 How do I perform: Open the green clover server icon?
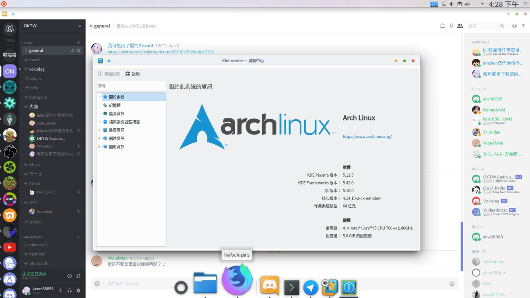point(10,167)
